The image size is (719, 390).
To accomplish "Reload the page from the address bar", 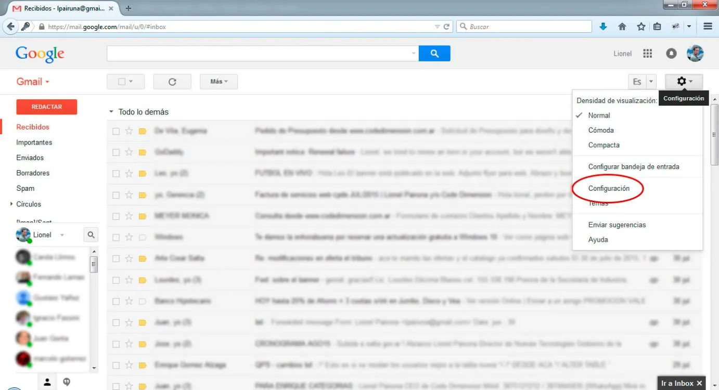I will [446, 27].
